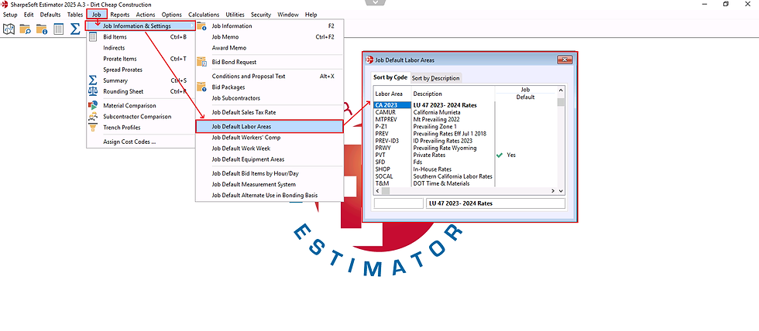The width and height of the screenshot is (759, 331).
Task: Select the P-Z1 labor area code
Action: click(x=381, y=127)
